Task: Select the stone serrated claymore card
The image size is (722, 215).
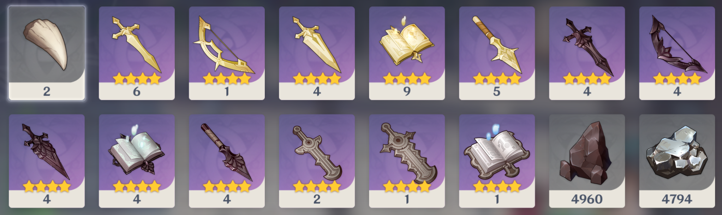Action: (406, 161)
